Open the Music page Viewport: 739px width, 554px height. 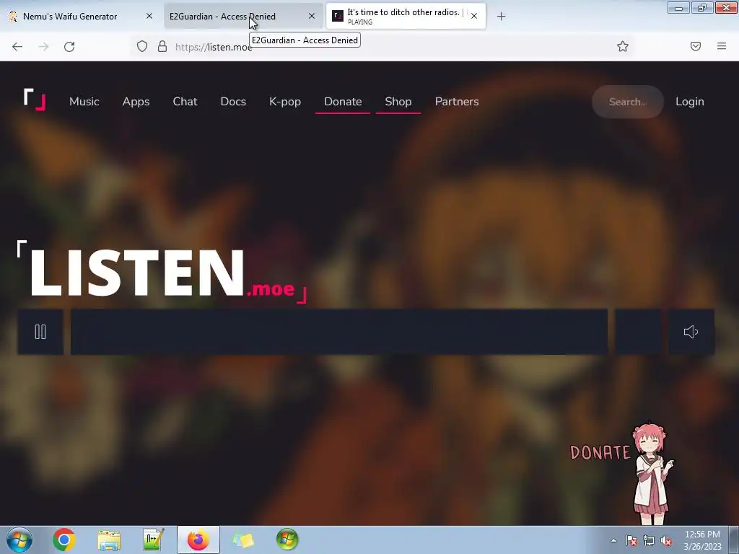[x=84, y=101]
